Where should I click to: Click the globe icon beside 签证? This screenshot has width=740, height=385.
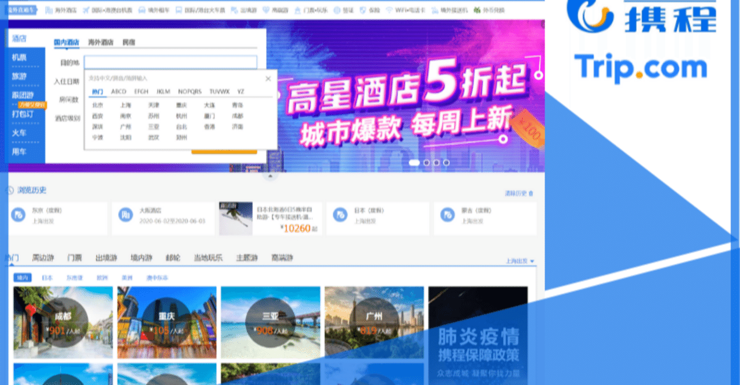point(336,10)
